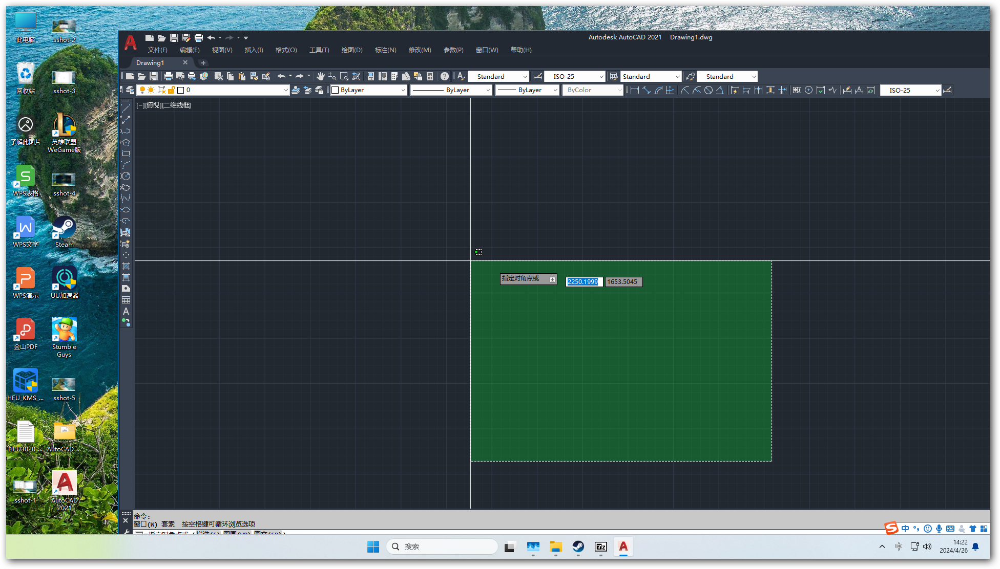Switch to the Drawing1 tab

pos(150,62)
